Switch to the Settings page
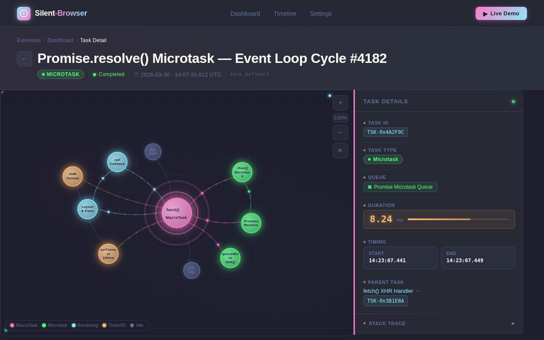 click(x=321, y=14)
